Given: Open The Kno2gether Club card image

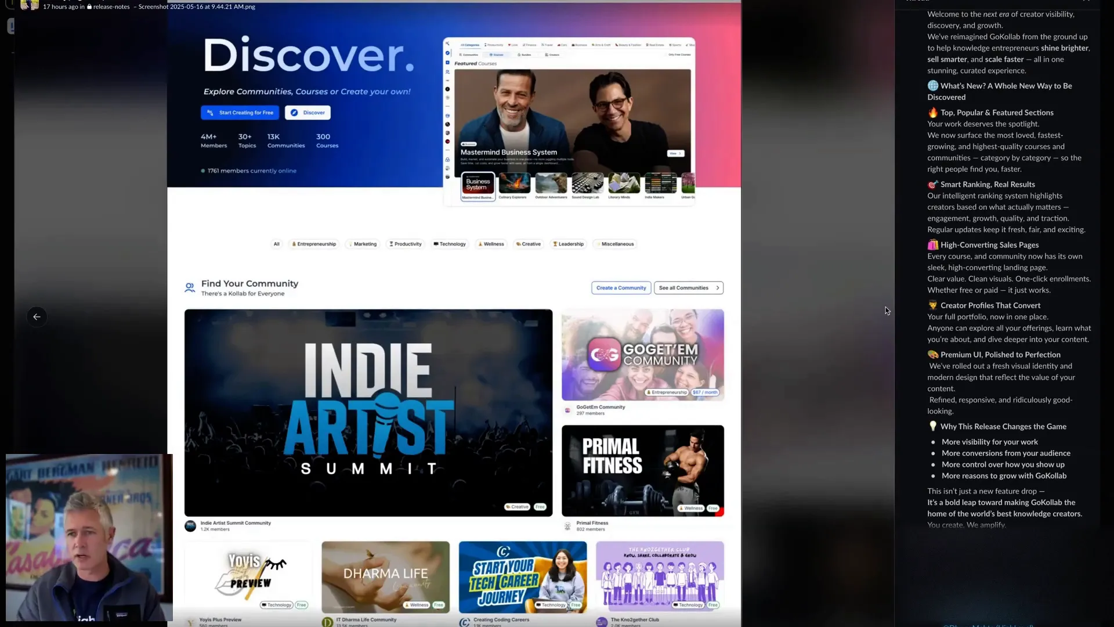Looking at the screenshot, I should [660, 577].
